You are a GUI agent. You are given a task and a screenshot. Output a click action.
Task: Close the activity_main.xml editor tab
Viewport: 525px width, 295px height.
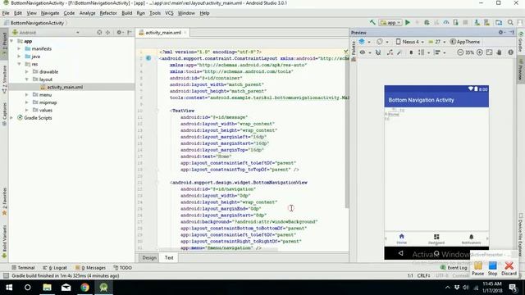tap(185, 33)
